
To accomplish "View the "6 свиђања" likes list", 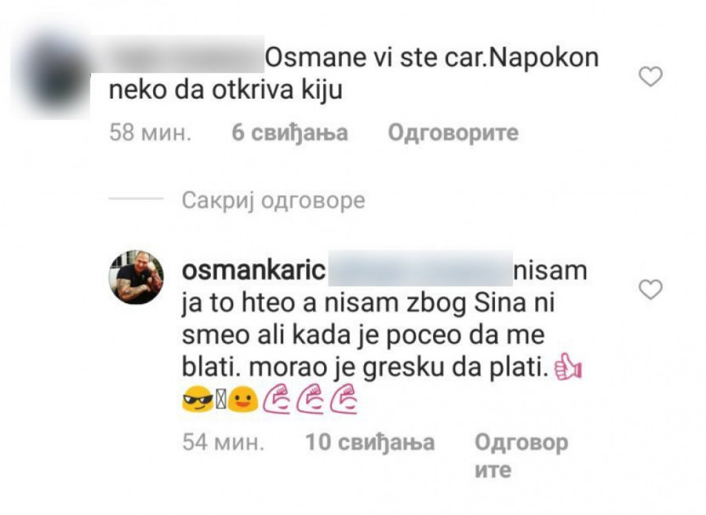I will 289,132.
